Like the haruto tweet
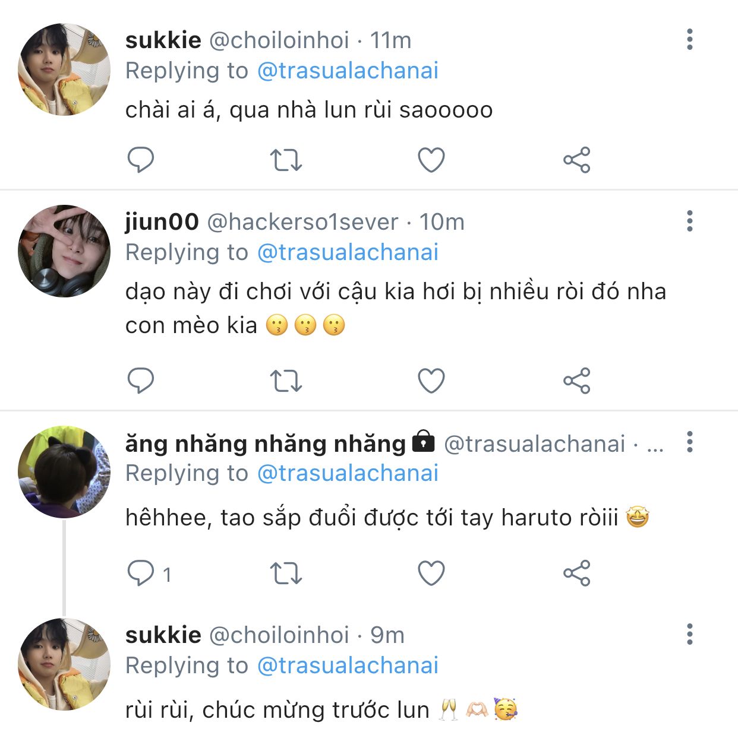 pyautogui.click(x=431, y=573)
